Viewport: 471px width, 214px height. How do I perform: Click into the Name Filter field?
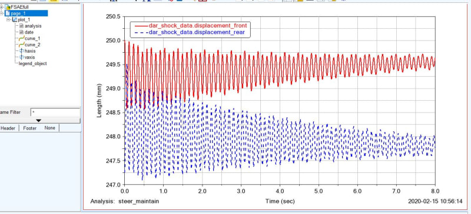click(55, 112)
